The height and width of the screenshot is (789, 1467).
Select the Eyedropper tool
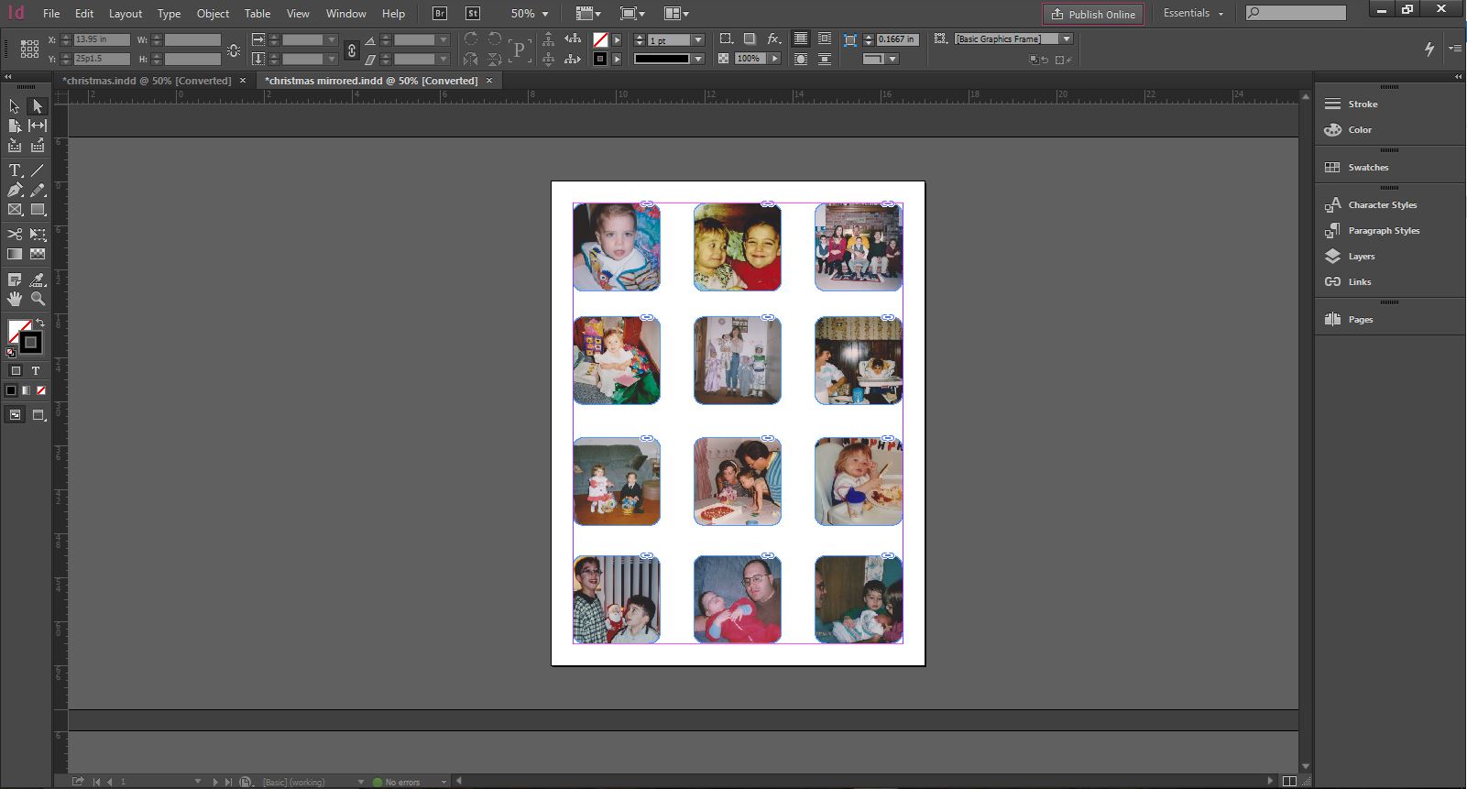38,279
